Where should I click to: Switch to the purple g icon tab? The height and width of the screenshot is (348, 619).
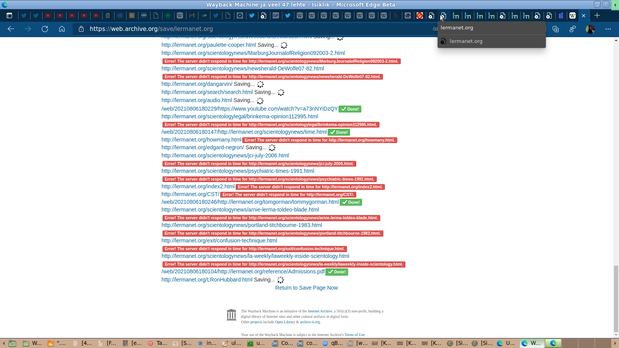coord(561,15)
